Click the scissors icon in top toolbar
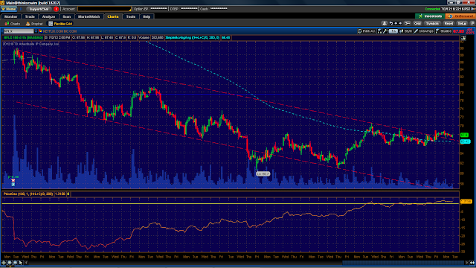Screen dimensions: 476x268 [x=408, y=23]
